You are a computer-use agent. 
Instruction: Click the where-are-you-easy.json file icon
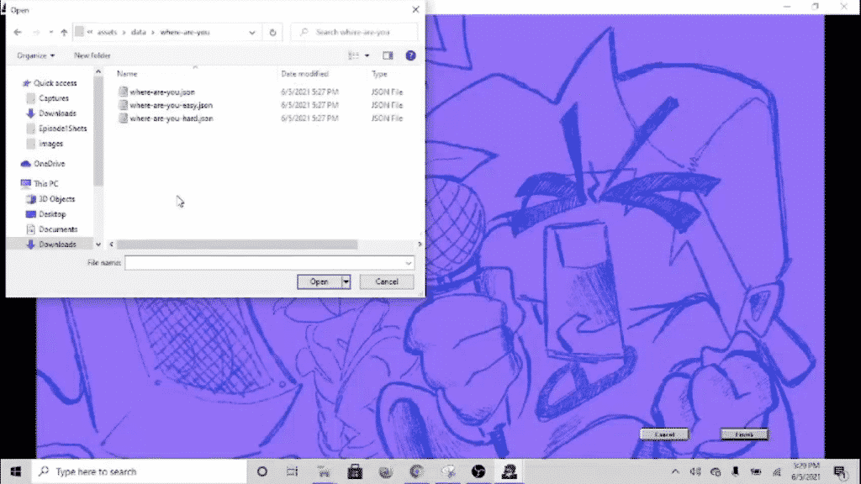[x=123, y=105]
